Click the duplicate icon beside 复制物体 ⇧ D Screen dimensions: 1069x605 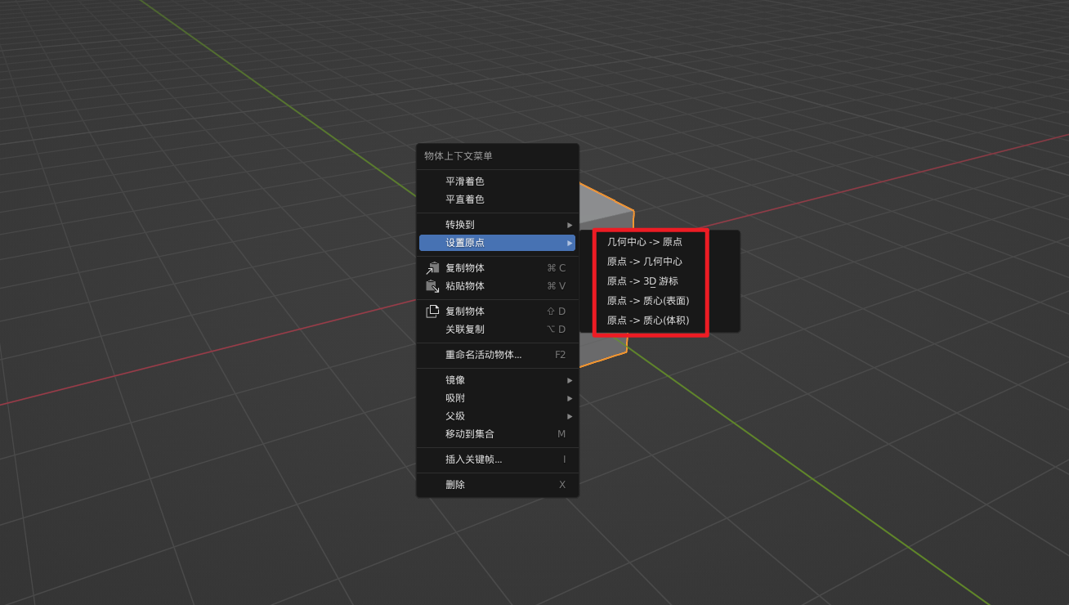tap(432, 311)
